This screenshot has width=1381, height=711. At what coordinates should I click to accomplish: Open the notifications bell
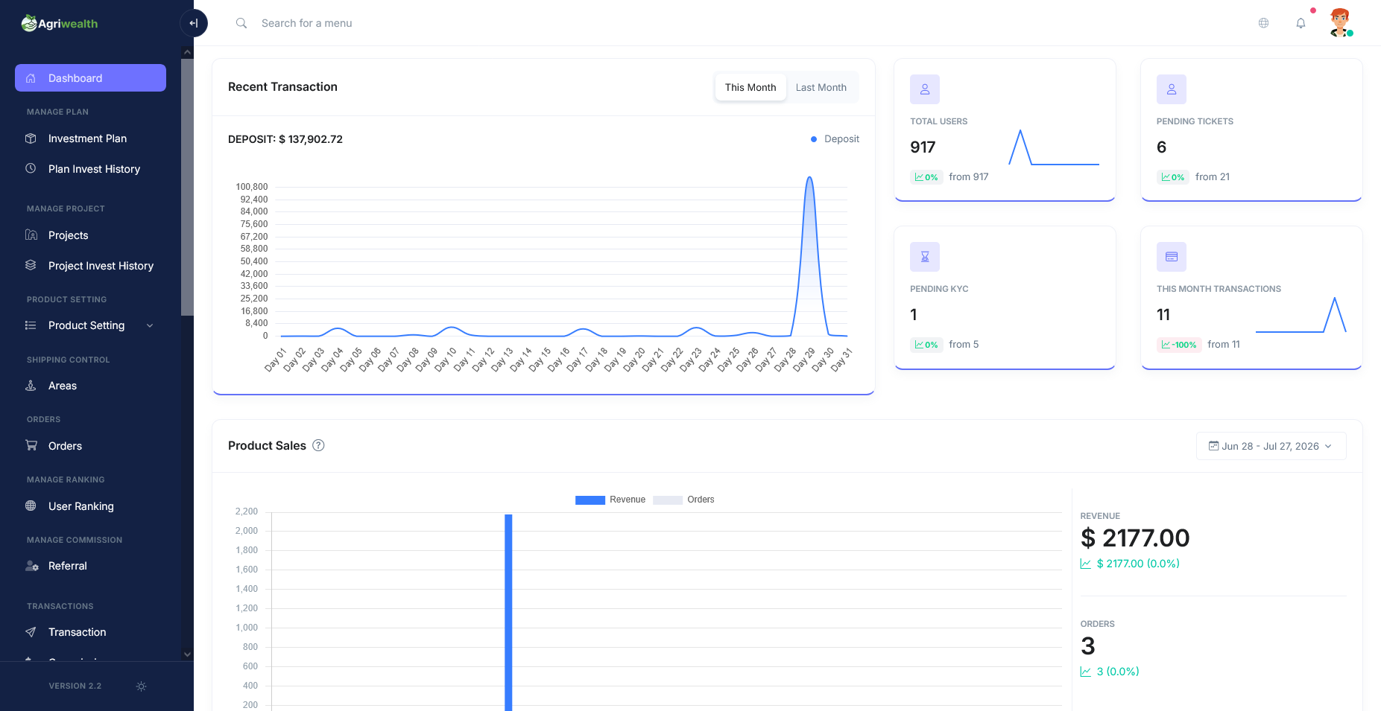pyautogui.click(x=1301, y=23)
